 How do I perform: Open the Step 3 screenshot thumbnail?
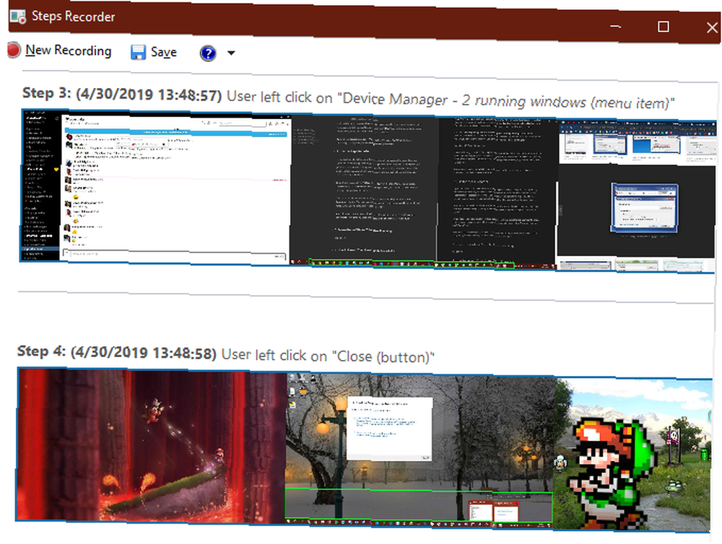[x=368, y=191]
